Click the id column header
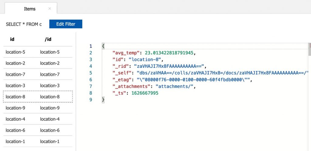Image resolution: width=311 pixels, height=151 pixels. [x=12, y=39]
